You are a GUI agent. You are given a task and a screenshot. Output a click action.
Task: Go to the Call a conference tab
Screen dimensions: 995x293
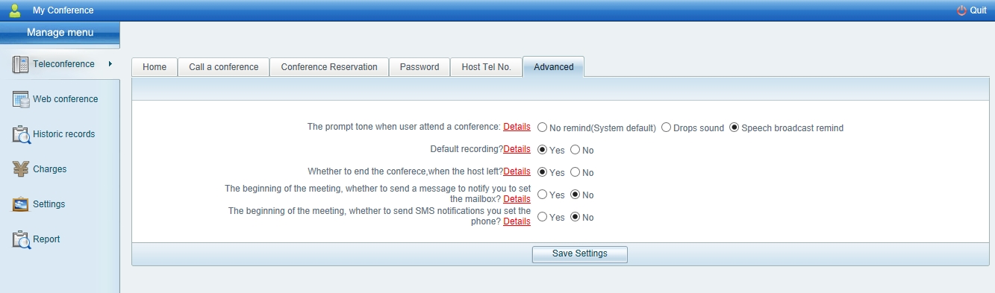(x=224, y=67)
